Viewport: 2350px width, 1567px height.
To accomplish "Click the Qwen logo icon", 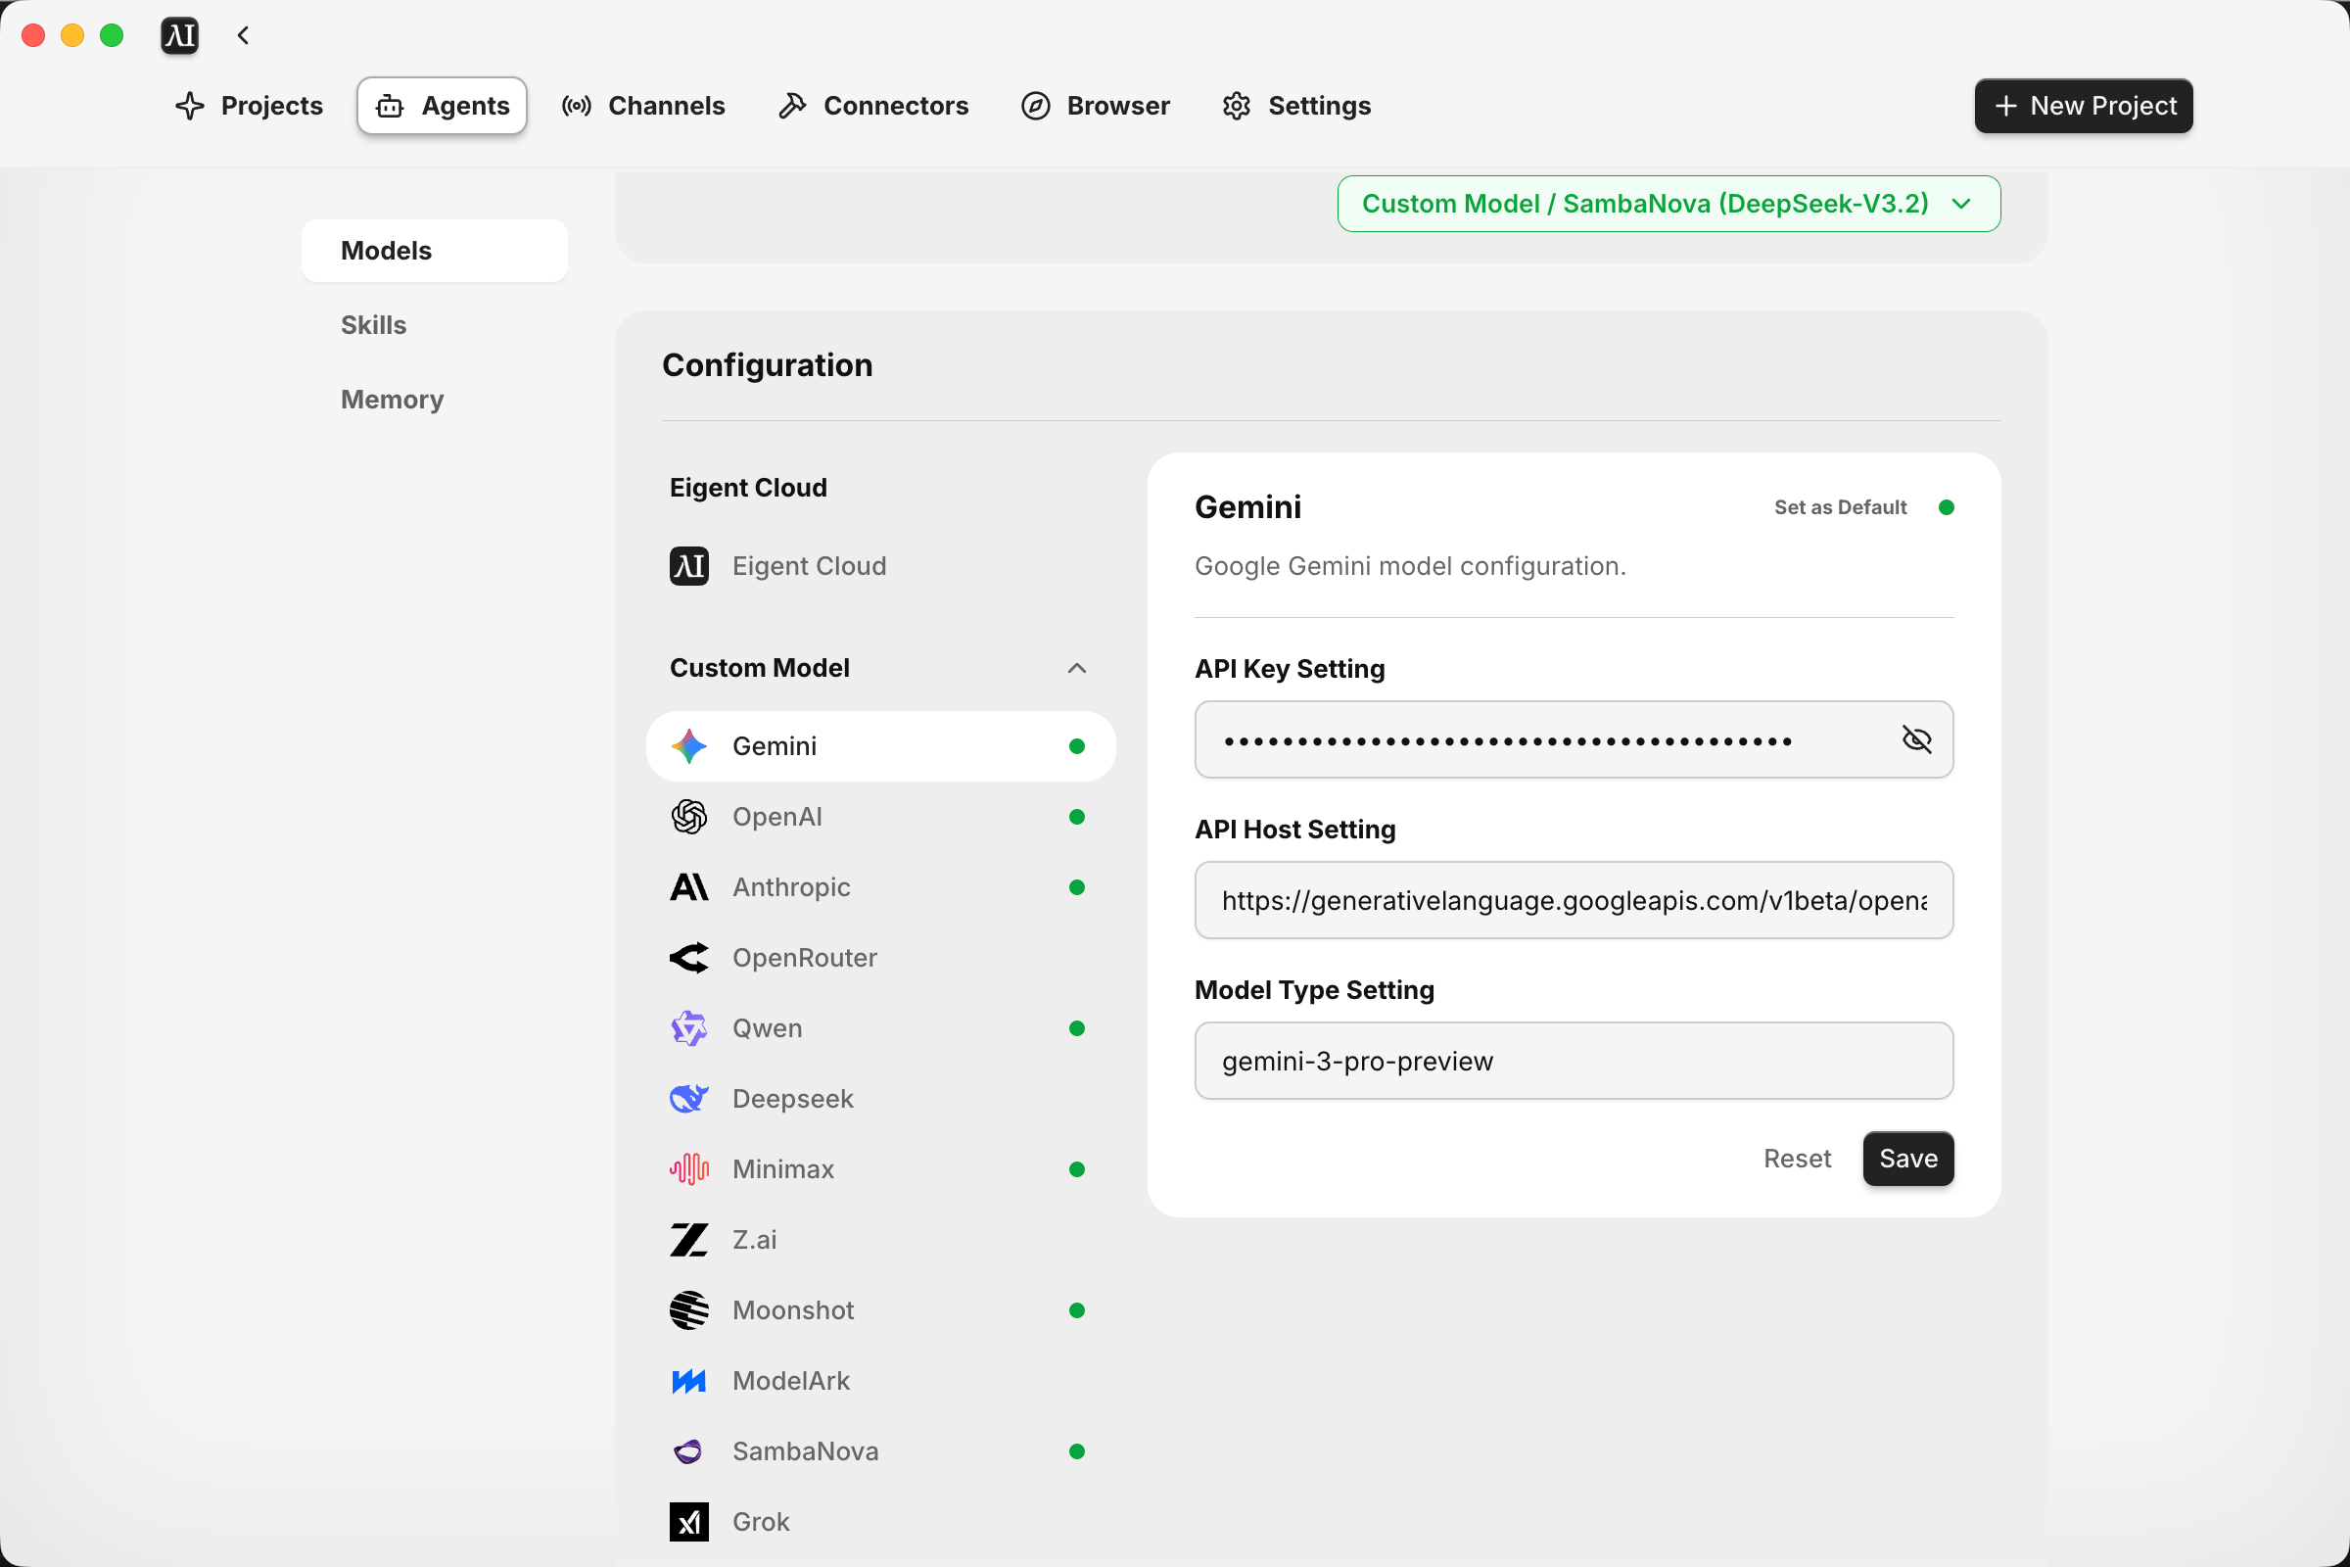I will pos(689,1028).
